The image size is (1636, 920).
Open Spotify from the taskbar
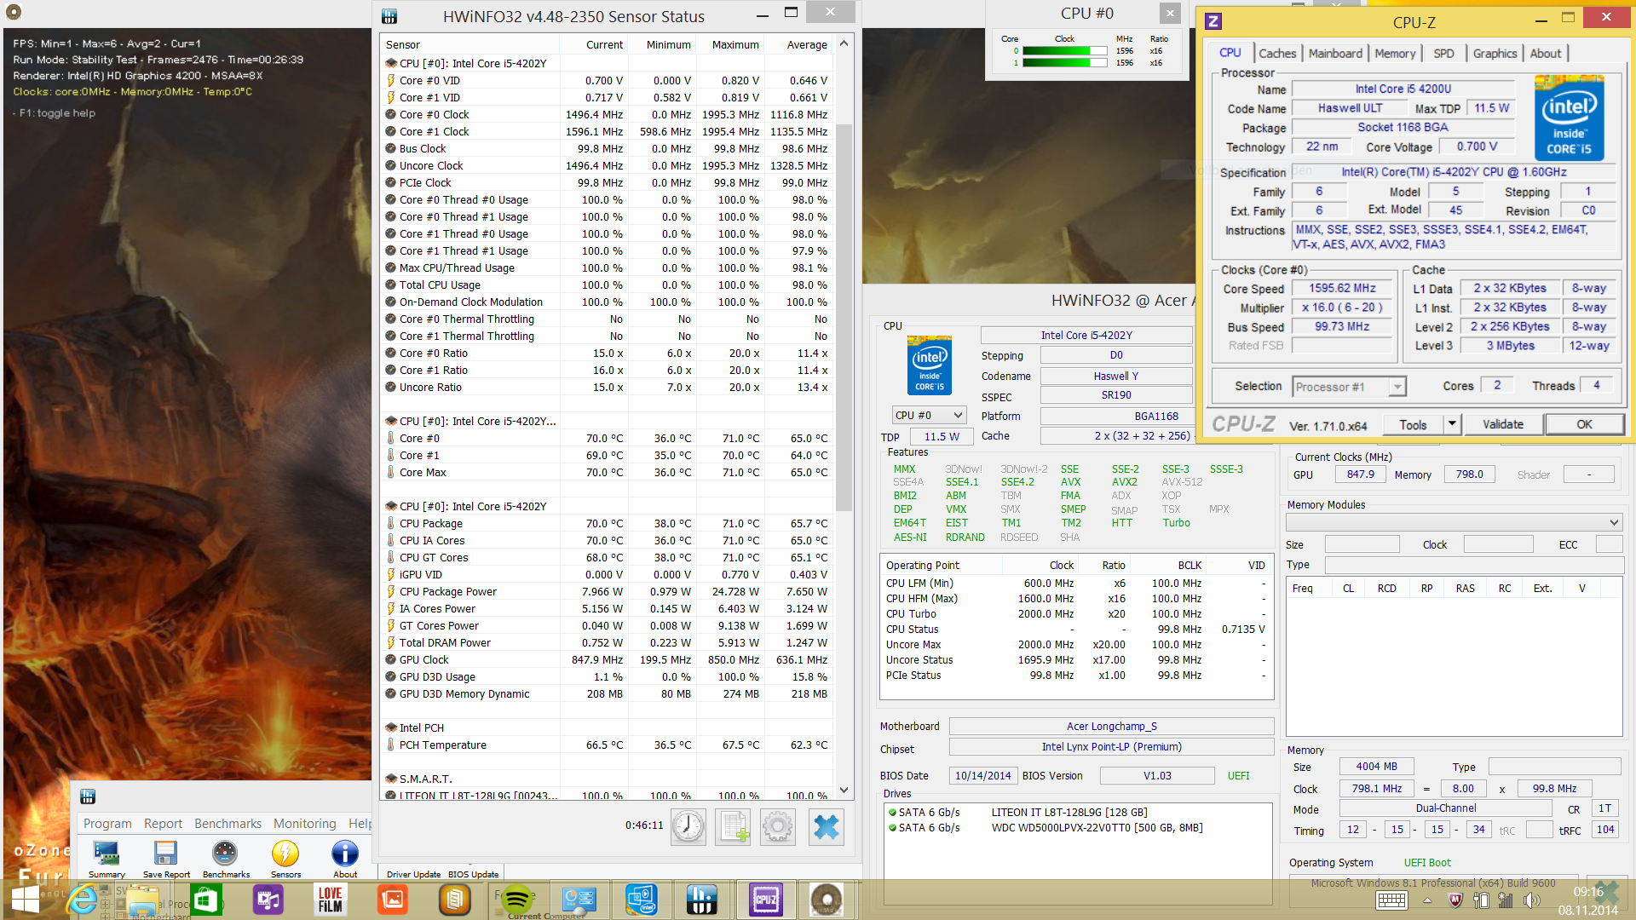pos(516,899)
